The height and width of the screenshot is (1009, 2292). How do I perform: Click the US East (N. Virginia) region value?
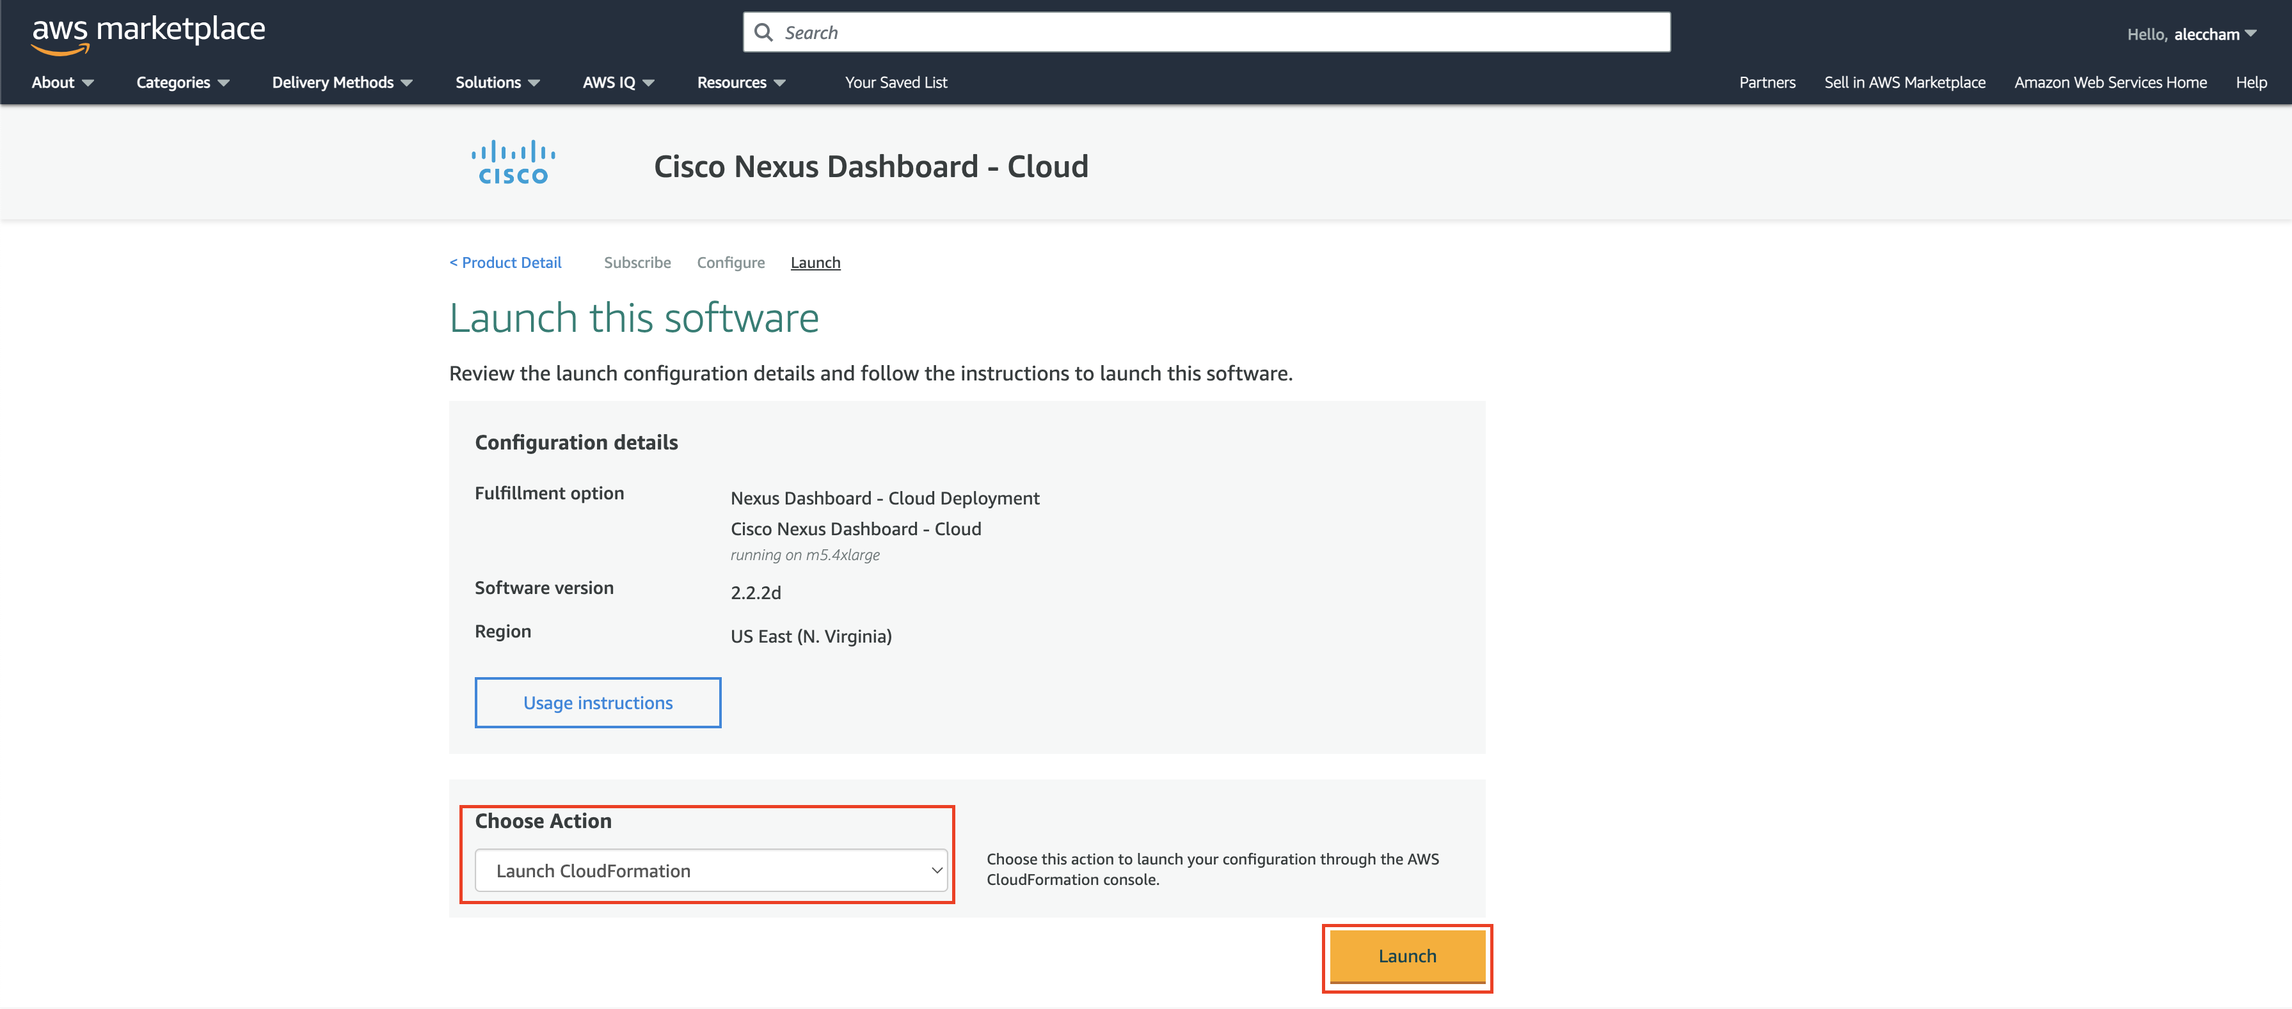click(811, 636)
